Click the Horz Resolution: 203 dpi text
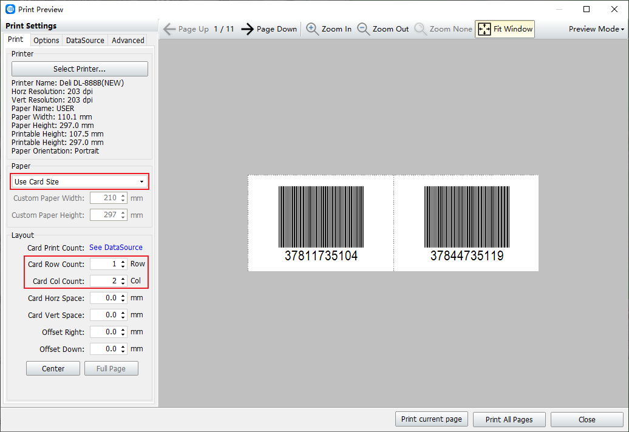 tap(52, 92)
